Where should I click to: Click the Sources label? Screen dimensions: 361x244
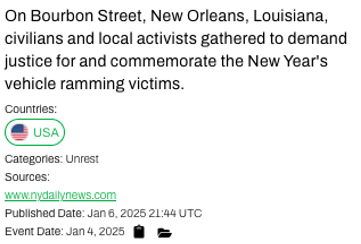tap(27, 177)
